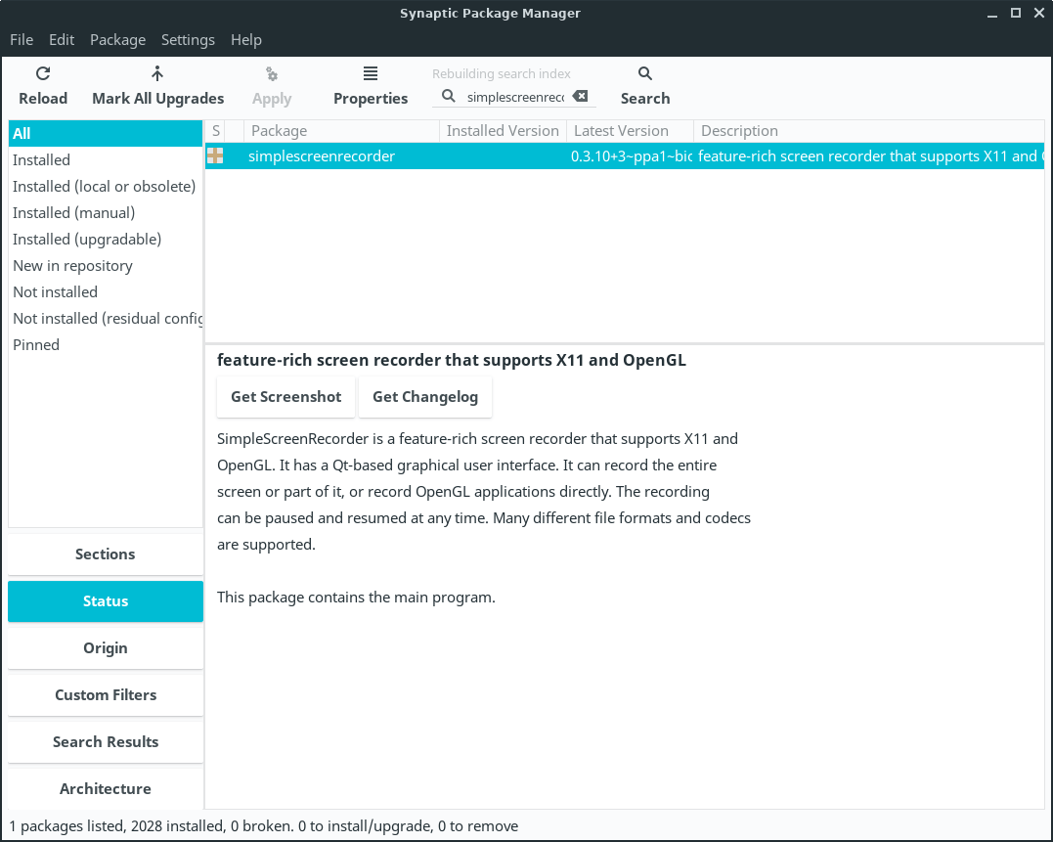Switch to Sections filter view
This screenshot has height=842, width=1053.
106,554
